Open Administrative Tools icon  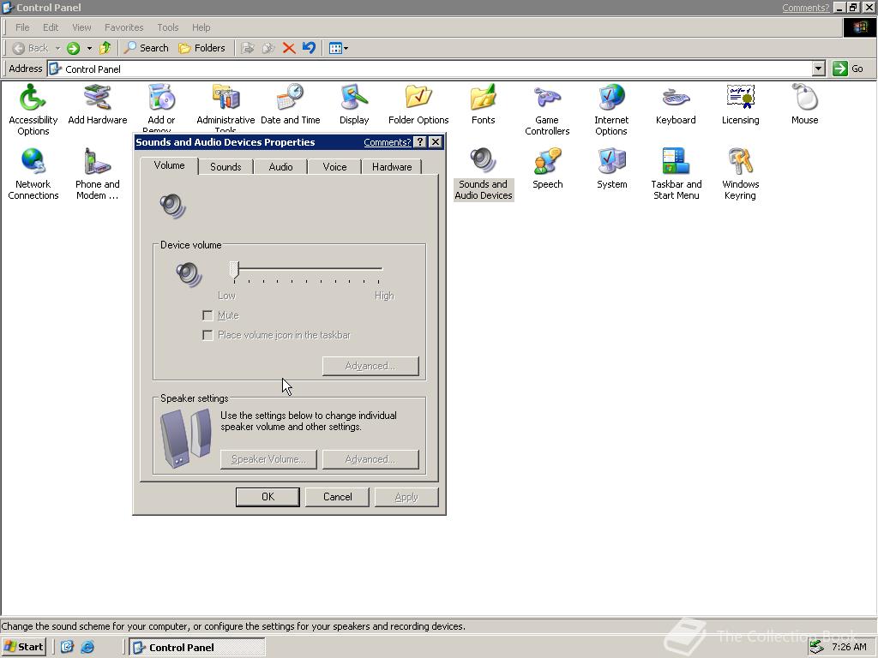click(226, 107)
